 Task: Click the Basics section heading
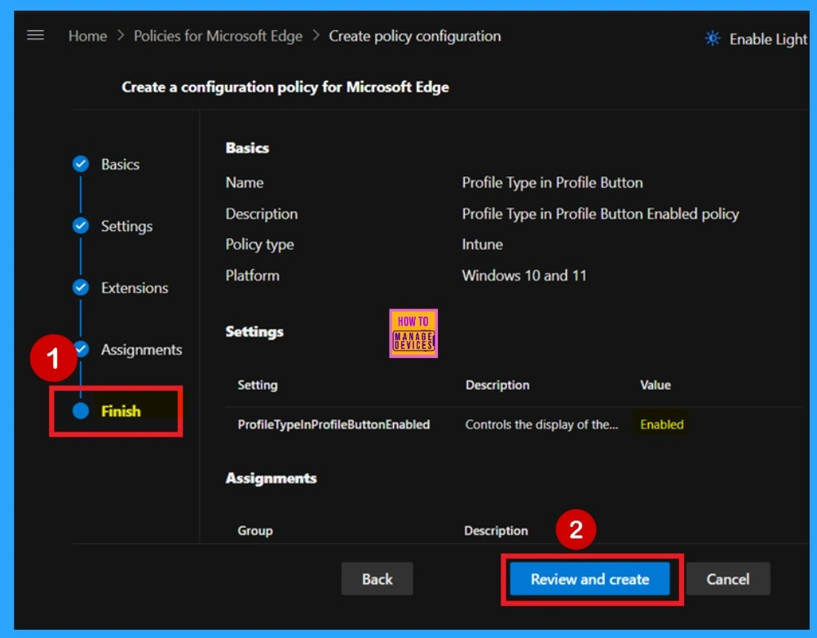click(247, 148)
